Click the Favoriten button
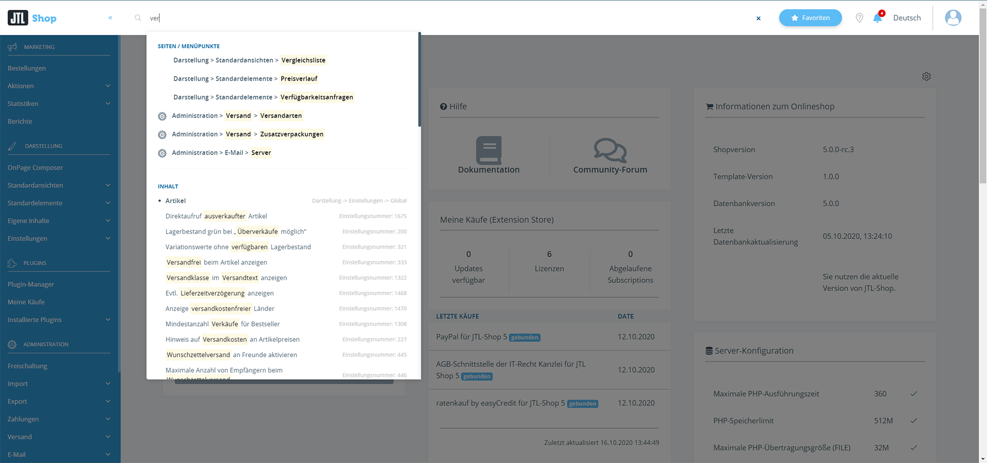The height and width of the screenshot is (463, 987). click(810, 17)
